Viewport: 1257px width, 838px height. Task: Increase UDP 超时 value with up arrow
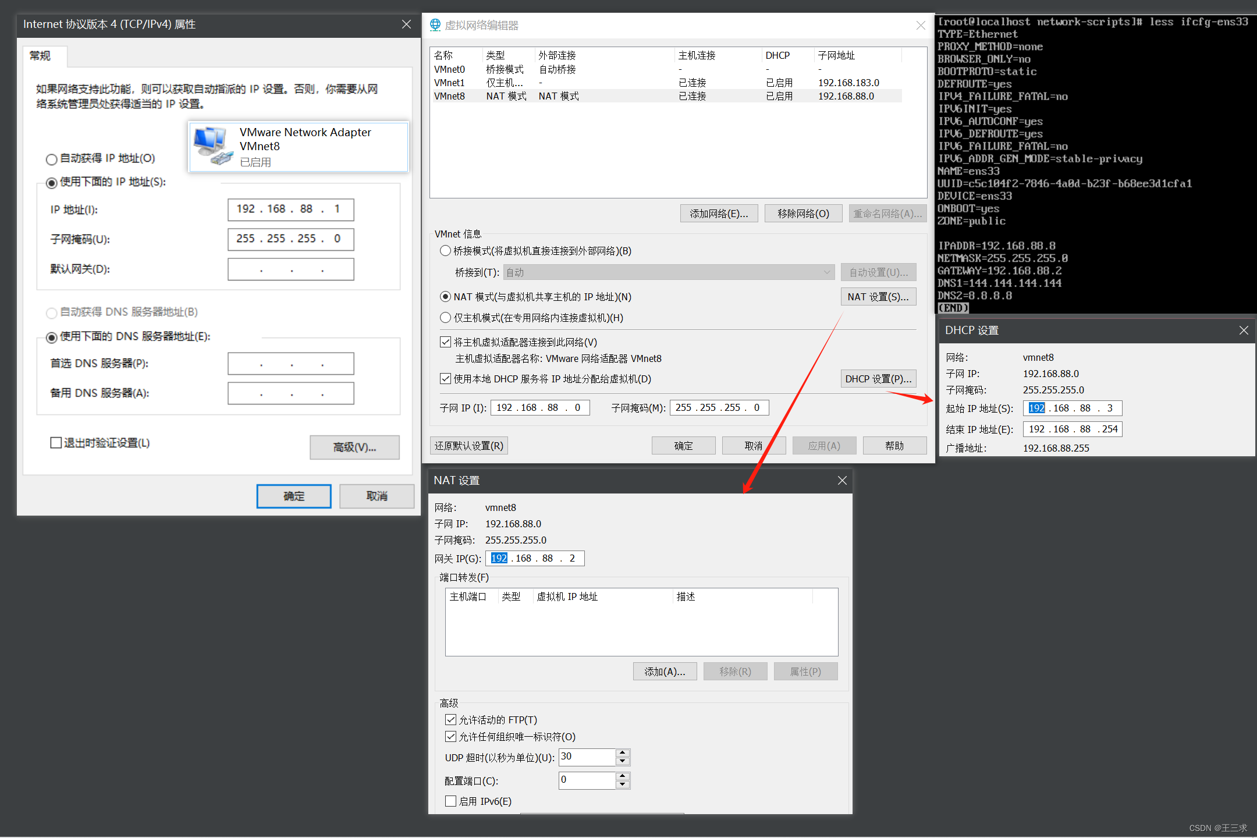(623, 753)
